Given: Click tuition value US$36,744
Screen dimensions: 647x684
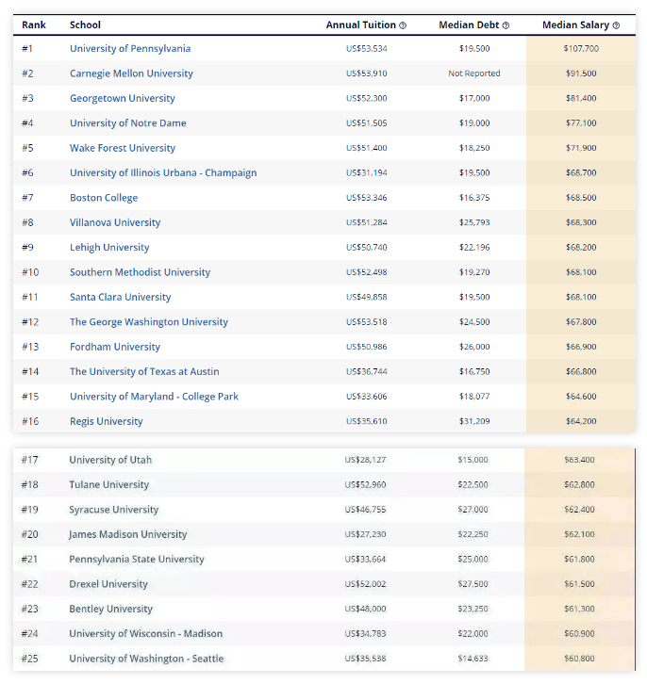Looking at the screenshot, I should pos(367,371).
